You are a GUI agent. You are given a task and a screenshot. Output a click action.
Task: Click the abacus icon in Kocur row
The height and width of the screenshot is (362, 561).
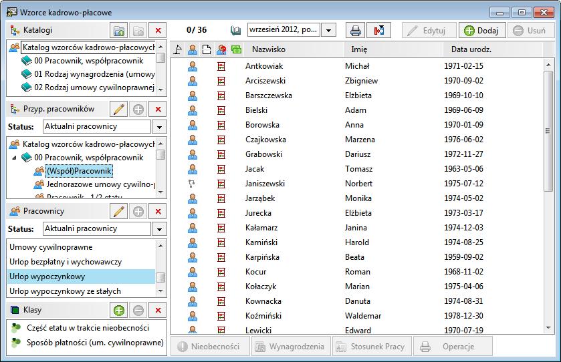[221, 272]
